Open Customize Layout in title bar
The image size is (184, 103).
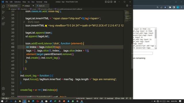115,2
